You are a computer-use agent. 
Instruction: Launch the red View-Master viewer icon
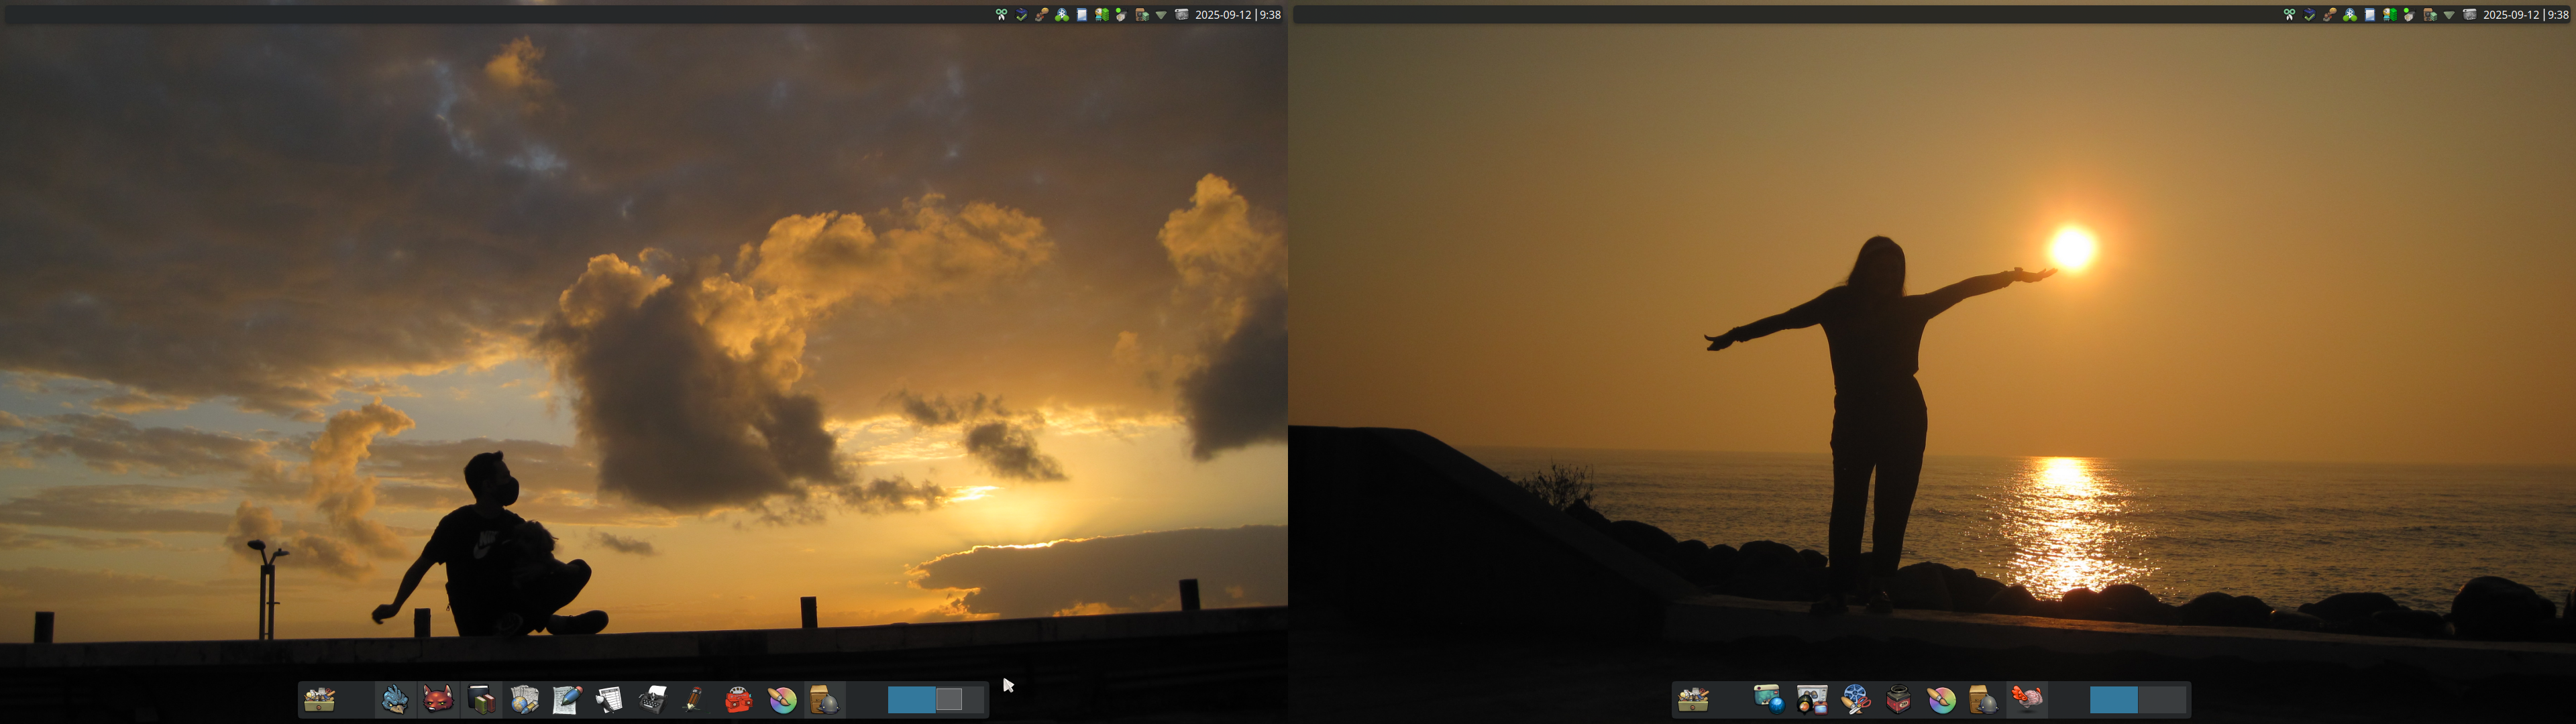click(738, 699)
